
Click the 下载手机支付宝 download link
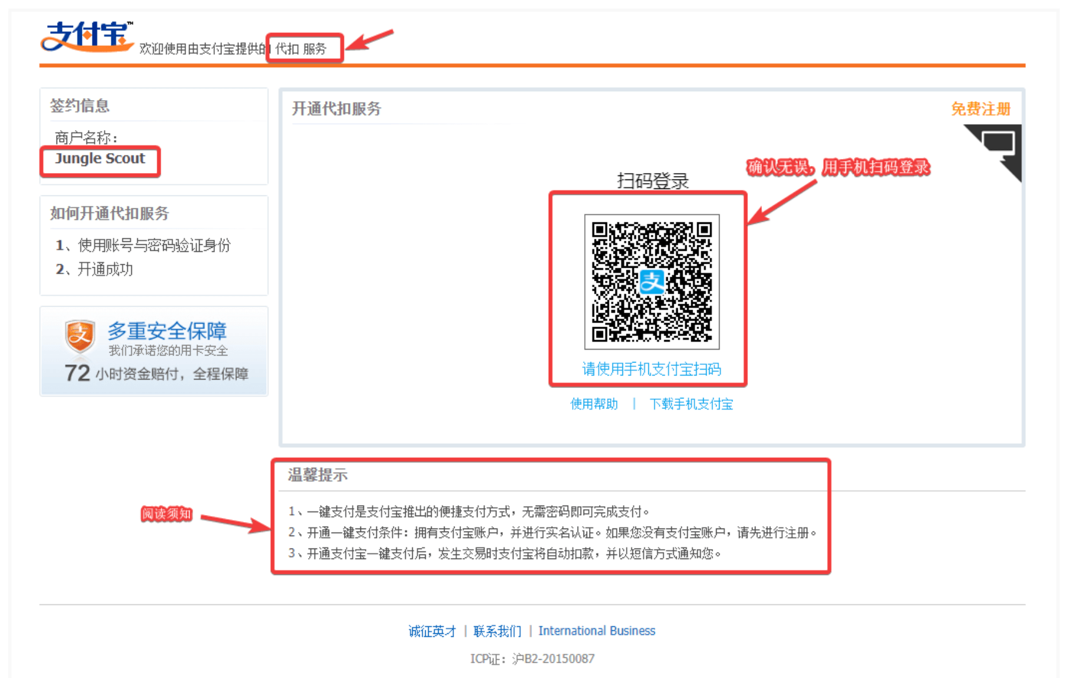691,404
